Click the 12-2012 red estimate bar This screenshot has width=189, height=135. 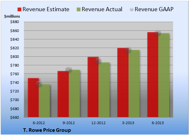click(x=93, y=87)
